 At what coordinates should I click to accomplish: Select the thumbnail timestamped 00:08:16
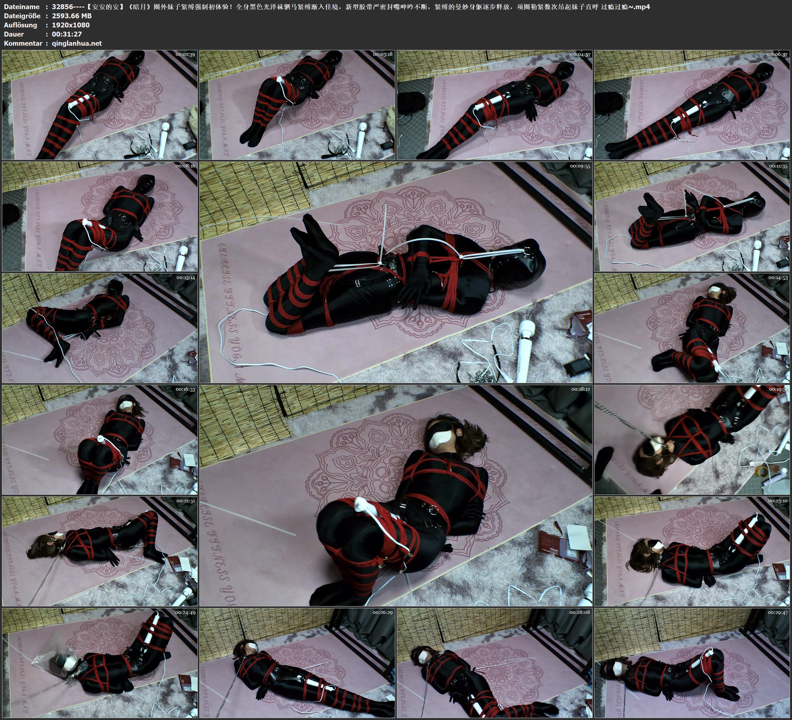(x=100, y=216)
